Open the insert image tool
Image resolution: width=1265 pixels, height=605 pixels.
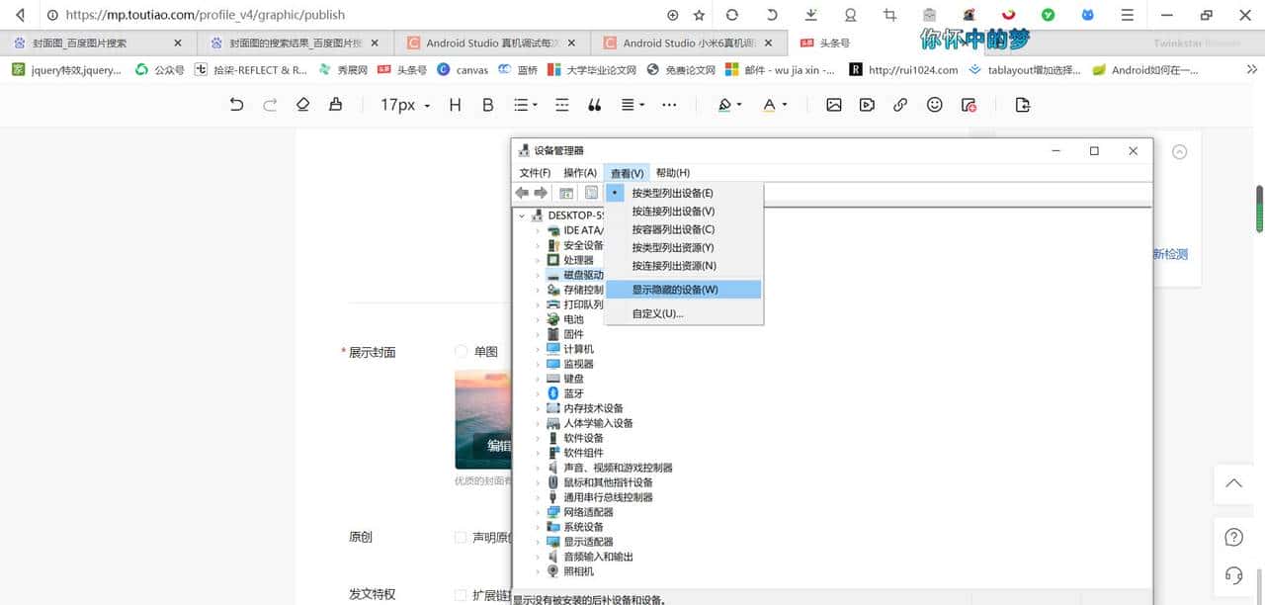pyautogui.click(x=834, y=104)
